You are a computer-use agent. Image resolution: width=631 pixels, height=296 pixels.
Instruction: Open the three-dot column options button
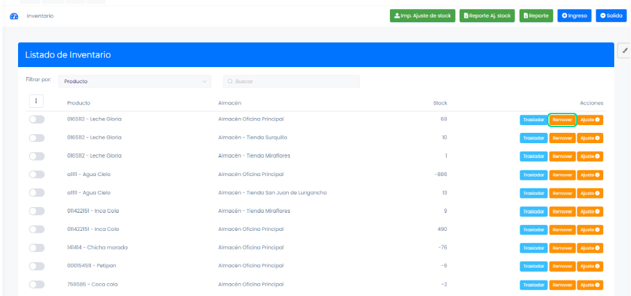coord(36,101)
